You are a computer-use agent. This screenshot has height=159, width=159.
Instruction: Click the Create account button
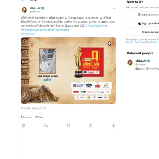pyautogui.click(x=142, y=32)
